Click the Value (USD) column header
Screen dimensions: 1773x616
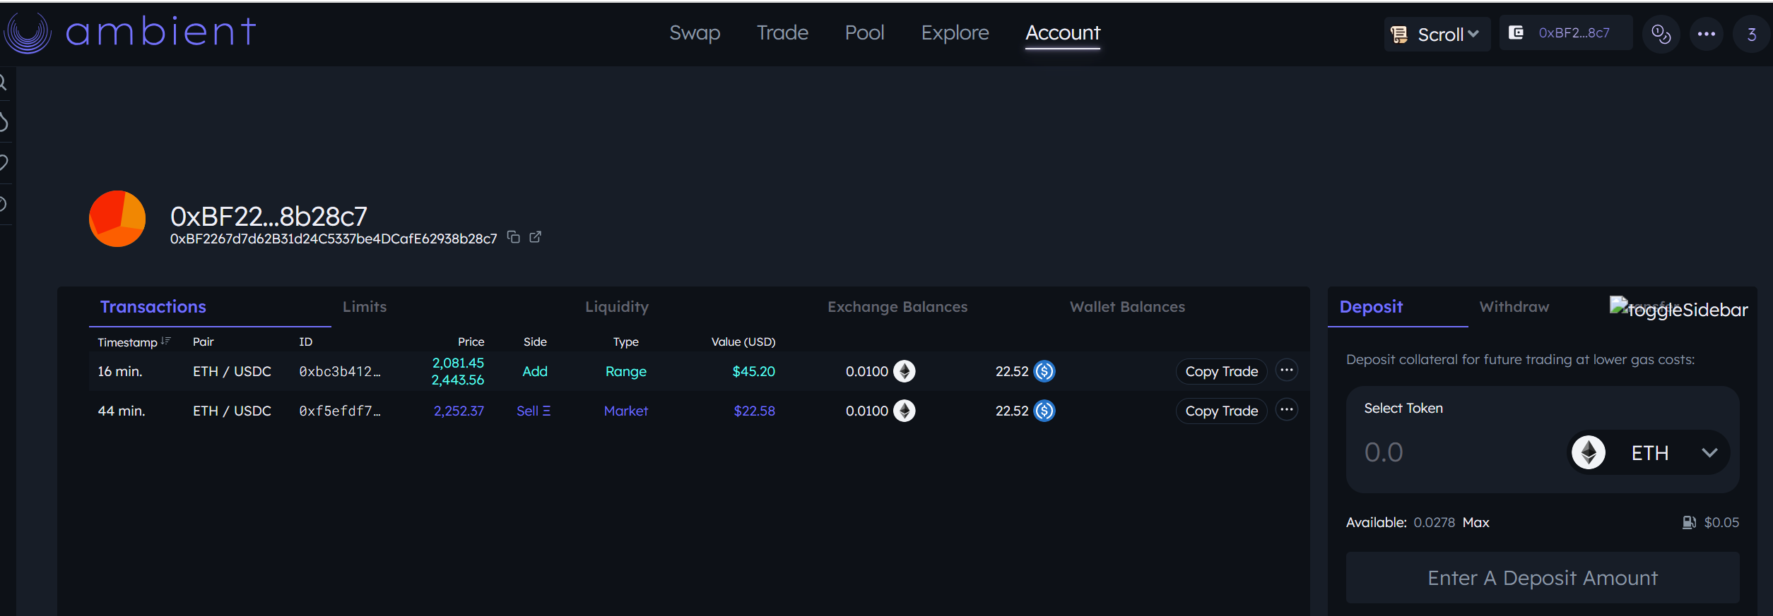pyautogui.click(x=743, y=342)
